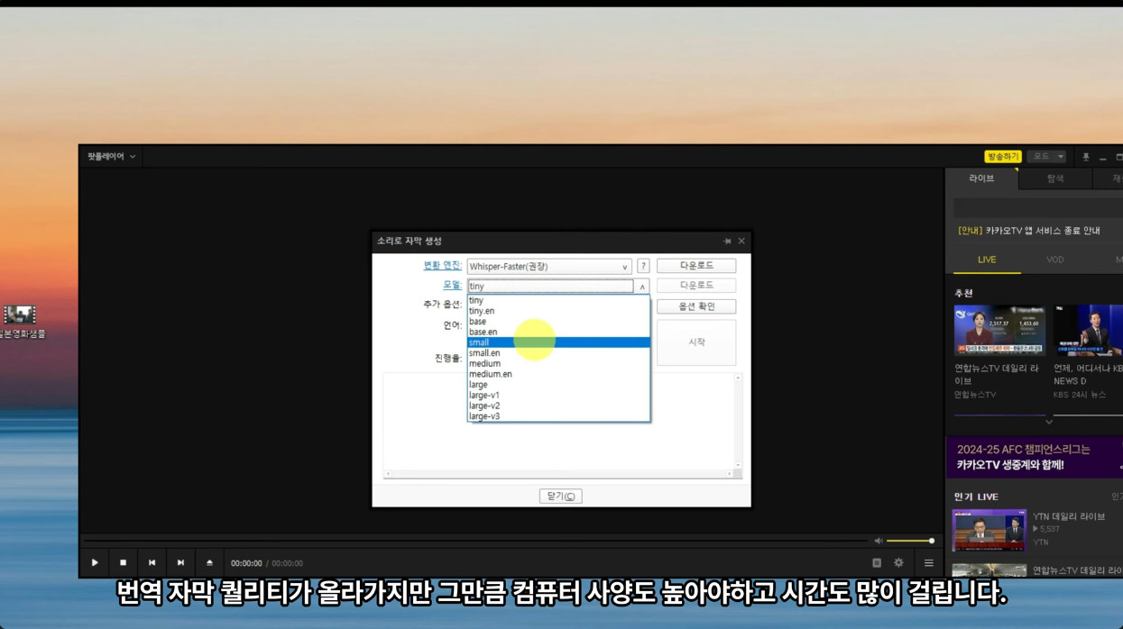Click the Play button in player controls
1123x629 pixels.
95,563
